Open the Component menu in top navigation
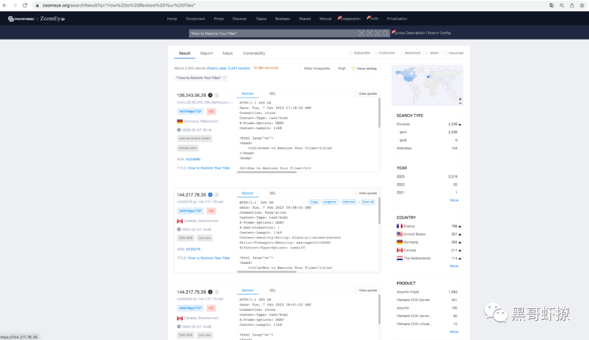This screenshot has width=589, height=340. [x=195, y=19]
